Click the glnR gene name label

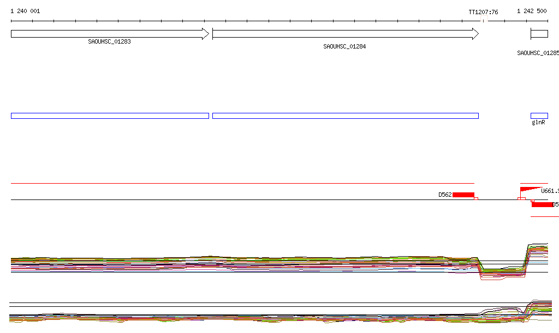538,123
